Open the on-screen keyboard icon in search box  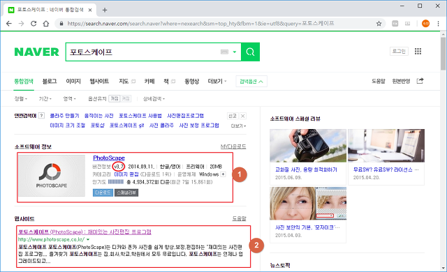[x=225, y=52]
